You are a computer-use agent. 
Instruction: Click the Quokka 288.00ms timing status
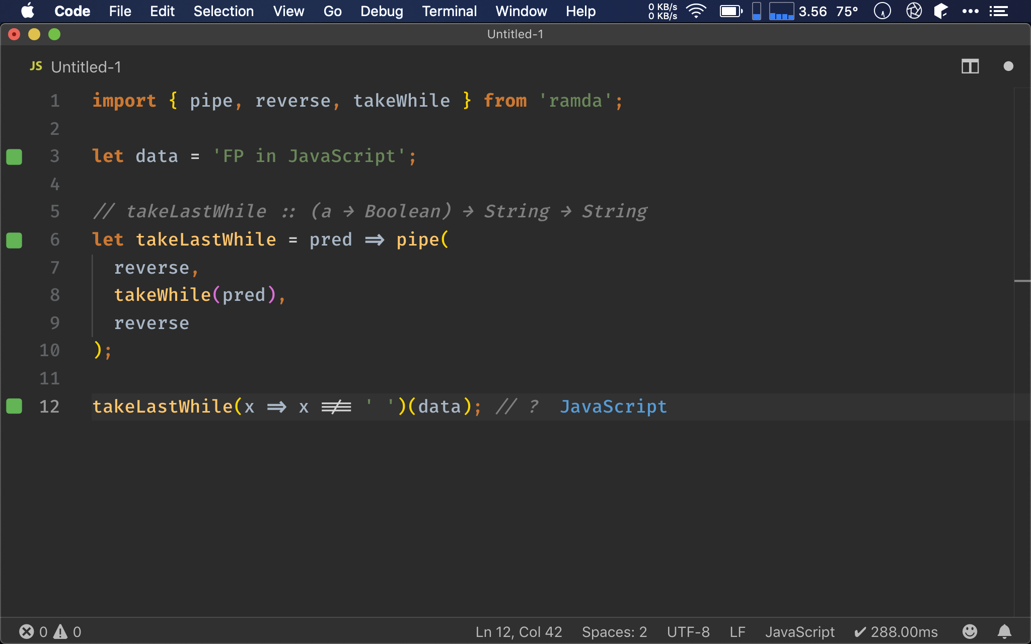[x=896, y=631]
